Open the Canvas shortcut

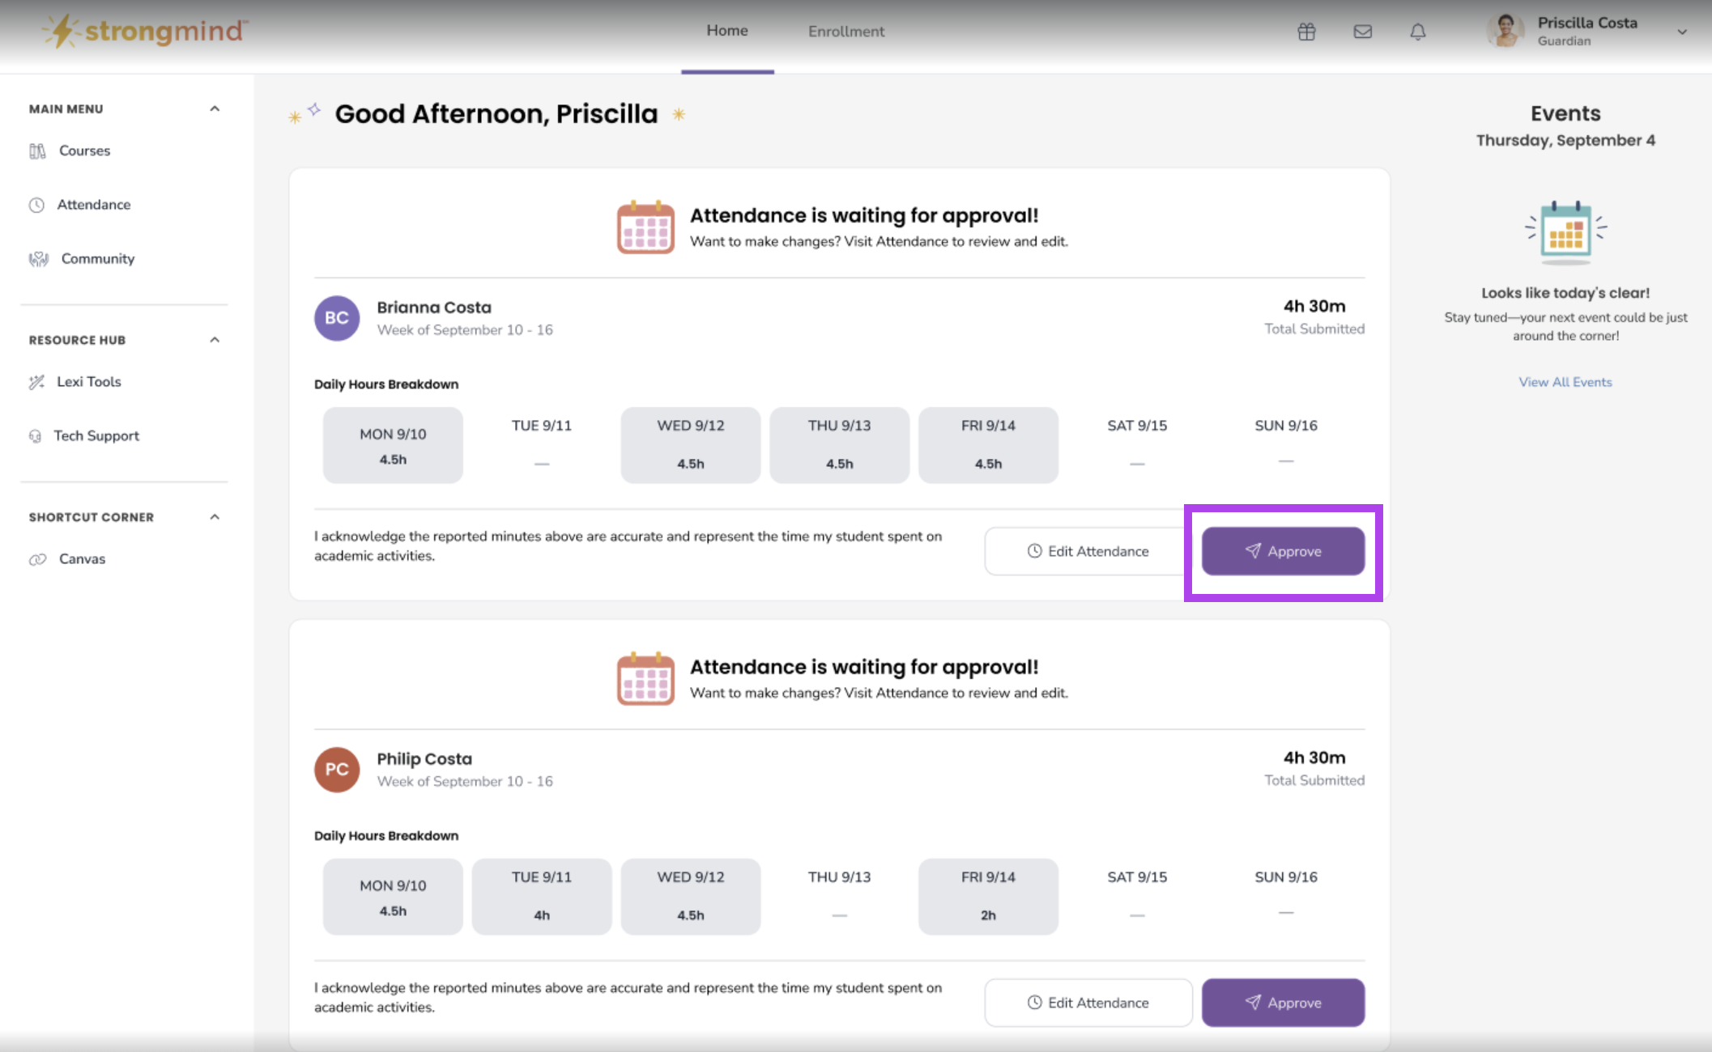point(82,559)
